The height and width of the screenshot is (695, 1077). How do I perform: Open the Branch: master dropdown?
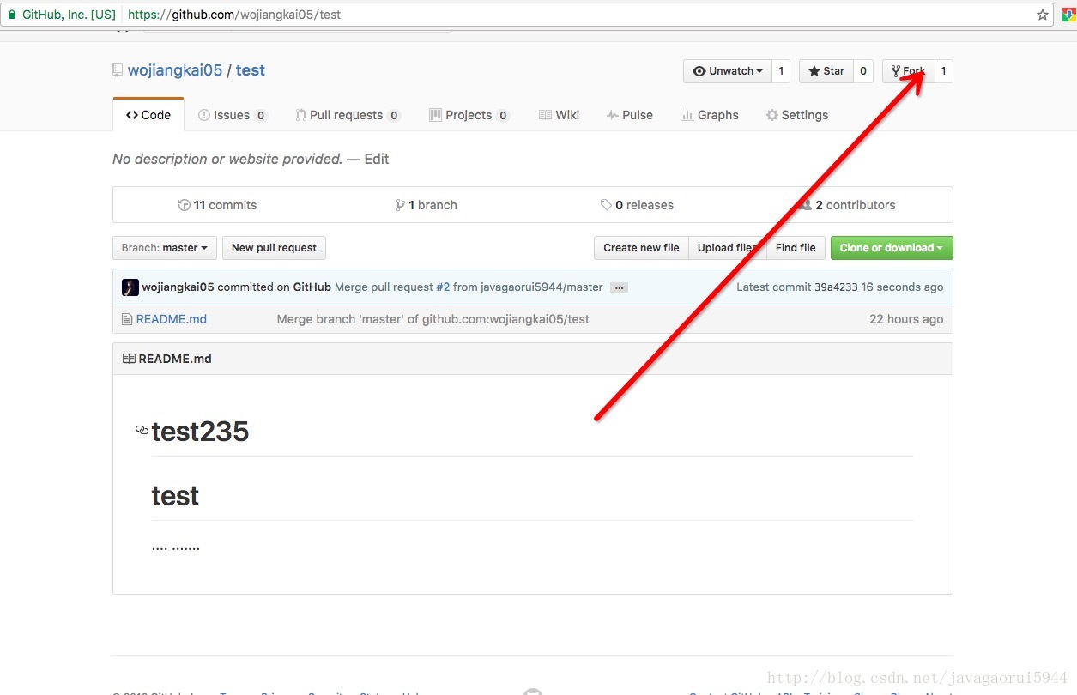[x=165, y=248]
